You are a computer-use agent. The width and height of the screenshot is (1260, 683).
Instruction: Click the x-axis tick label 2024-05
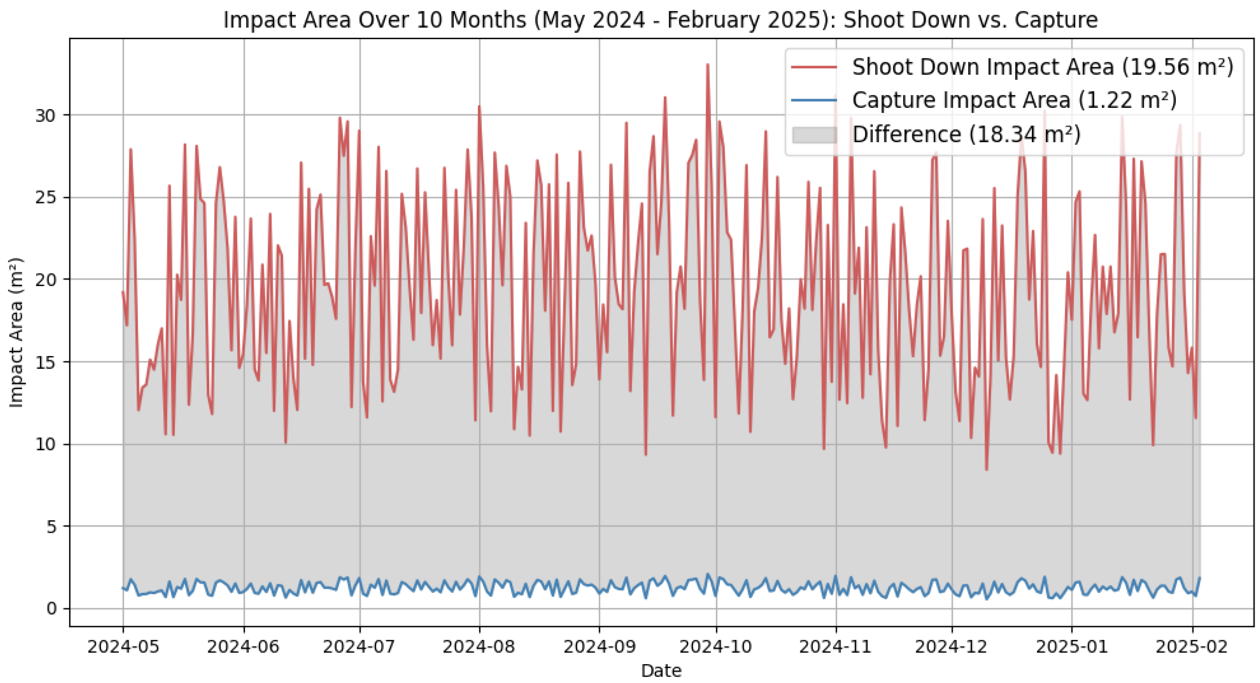tap(123, 647)
